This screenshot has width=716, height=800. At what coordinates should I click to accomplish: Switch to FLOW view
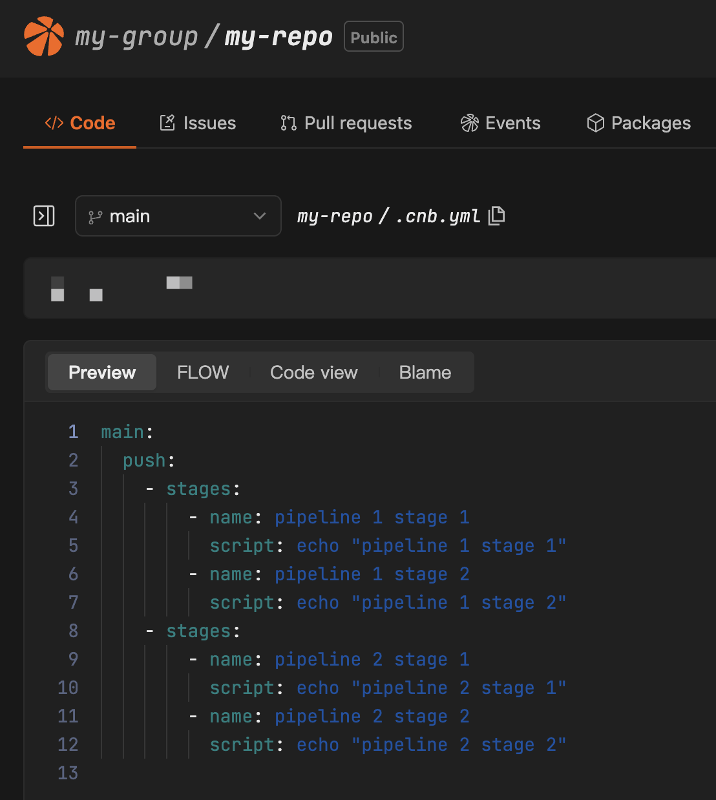[x=203, y=372]
